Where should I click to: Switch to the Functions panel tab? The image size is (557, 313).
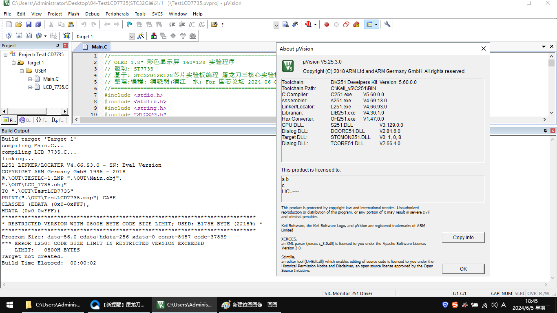pos(42,120)
